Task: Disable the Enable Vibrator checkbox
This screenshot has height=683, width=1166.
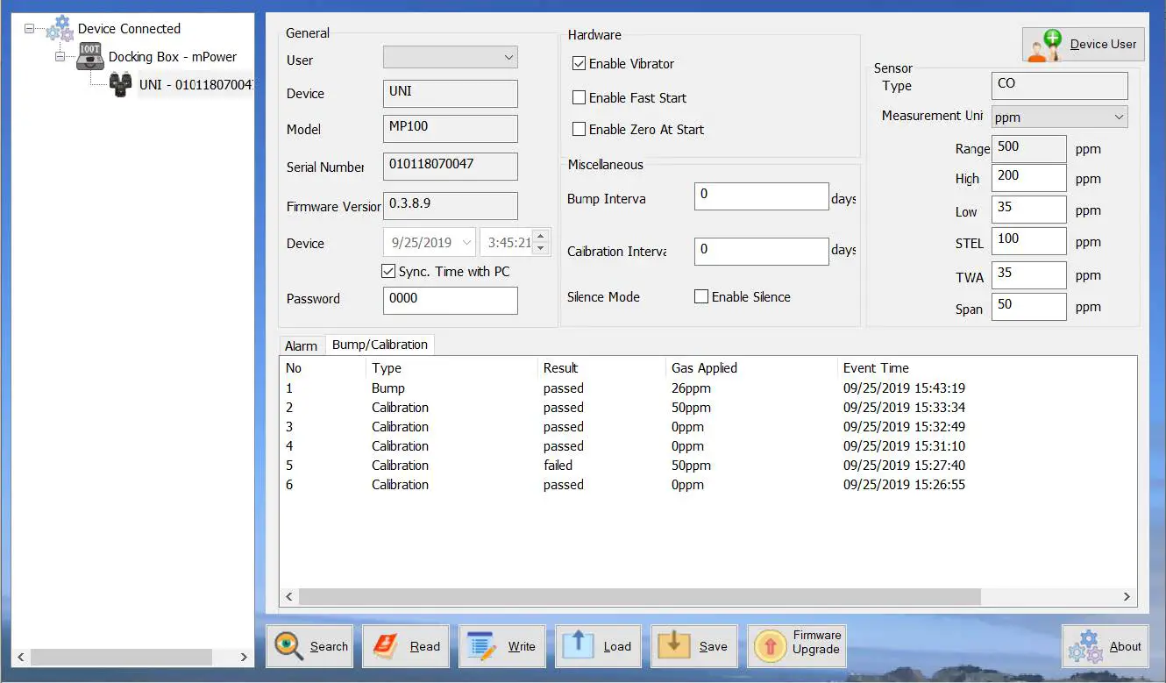Action: 579,64
